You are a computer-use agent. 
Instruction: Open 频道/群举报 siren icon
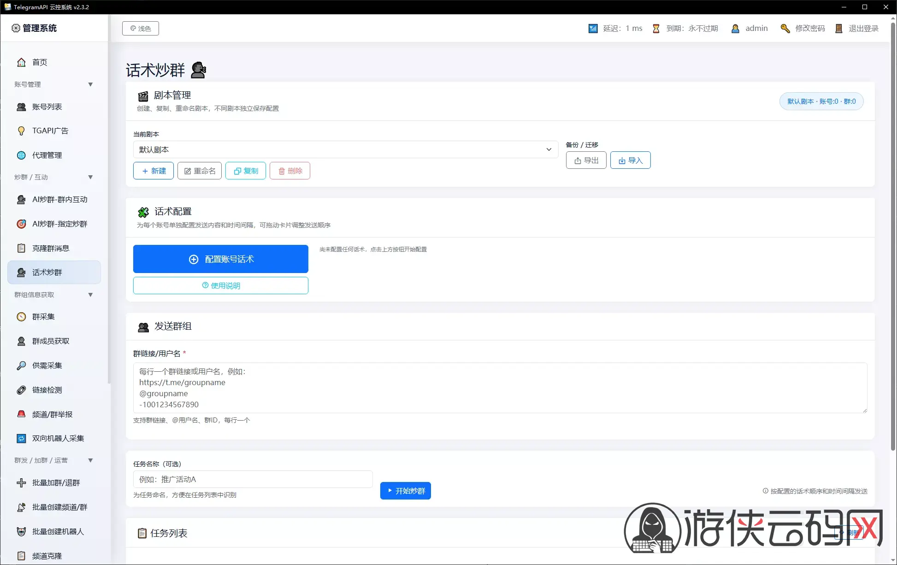(21, 414)
